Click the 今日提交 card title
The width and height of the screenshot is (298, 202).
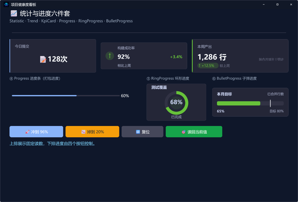22,46
